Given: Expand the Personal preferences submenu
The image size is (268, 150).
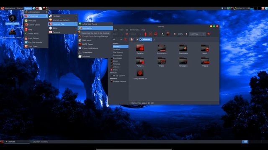Looking at the screenshot, I should tap(63, 32).
